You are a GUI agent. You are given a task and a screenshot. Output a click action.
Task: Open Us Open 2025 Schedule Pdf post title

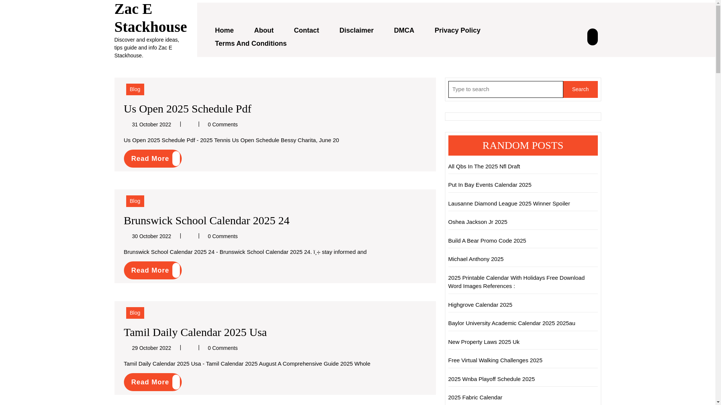pyautogui.click(x=187, y=108)
